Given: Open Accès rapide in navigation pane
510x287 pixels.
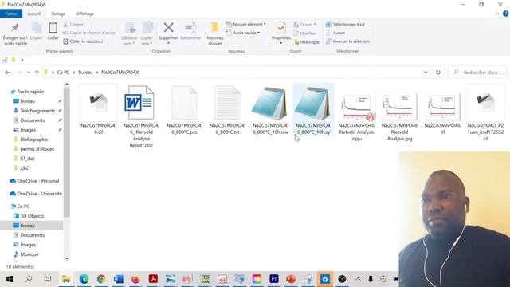Looking at the screenshot, I should point(30,92).
